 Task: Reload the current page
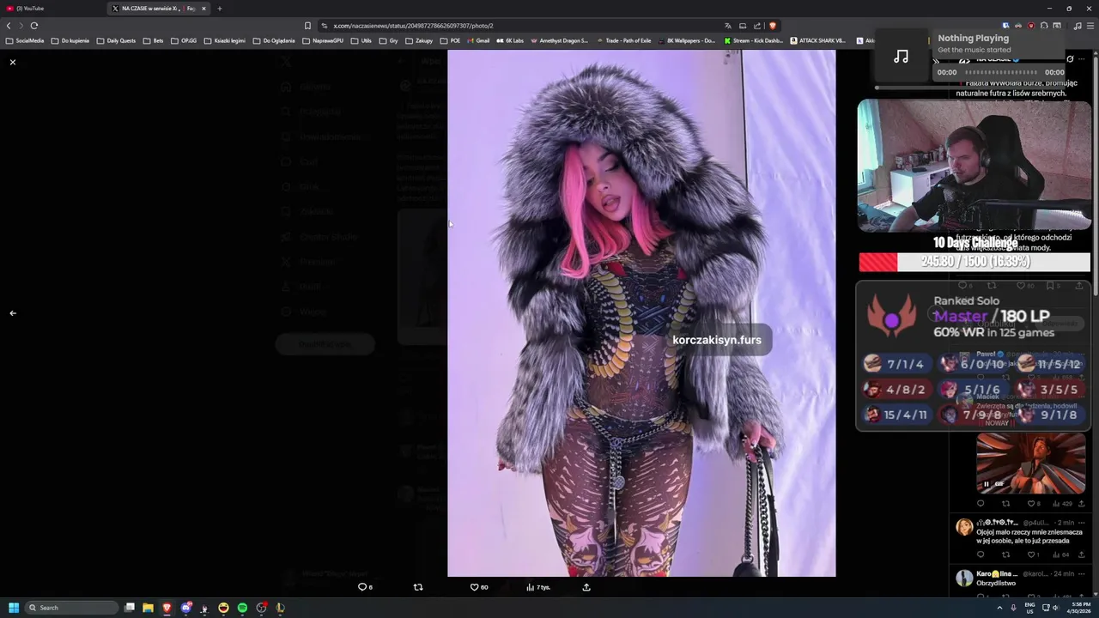tap(34, 26)
